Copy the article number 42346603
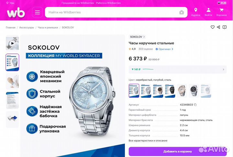 coord(195,105)
